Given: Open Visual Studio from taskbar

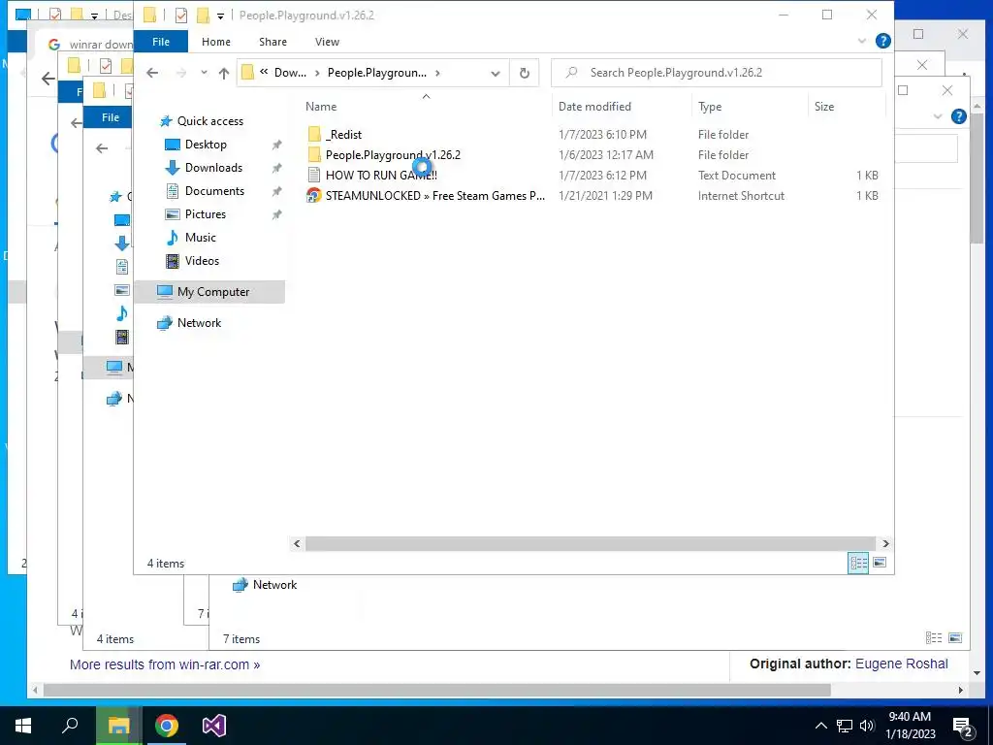Looking at the screenshot, I should tap(214, 726).
